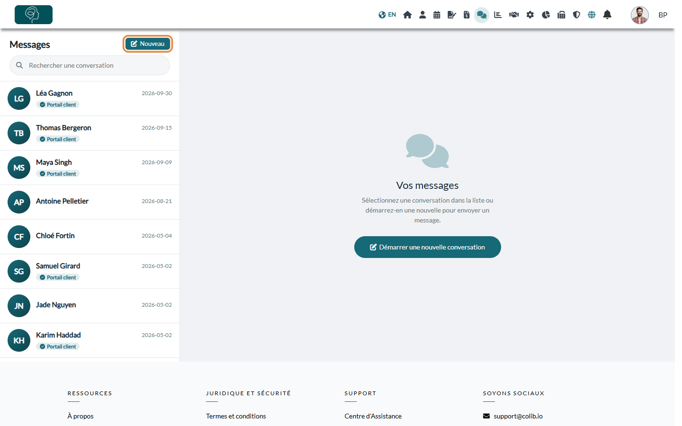Open the signed contract pen icon
Viewport: 682px width, 426px height.
(x=452, y=15)
